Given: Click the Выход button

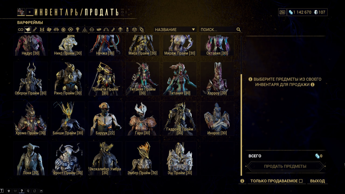Looking at the screenshot, I should click(318, 181).
